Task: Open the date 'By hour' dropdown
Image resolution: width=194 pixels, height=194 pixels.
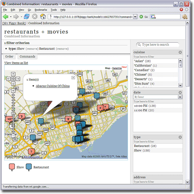Action: click(x=180, y=97)
